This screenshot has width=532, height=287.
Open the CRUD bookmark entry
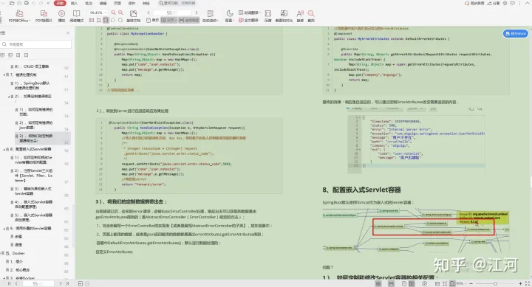[32, 66]
